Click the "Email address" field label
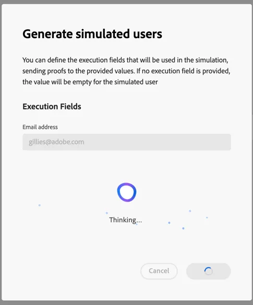Viewport: 253px width, 305px height. (40, 127)
